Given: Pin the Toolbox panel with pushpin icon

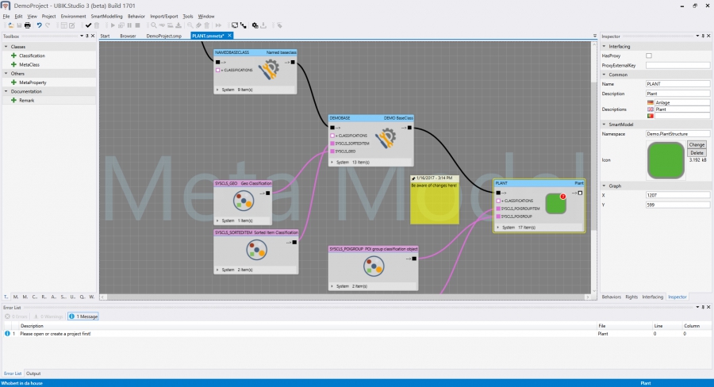Looking at the screenshot, I should tap(87, 36).
